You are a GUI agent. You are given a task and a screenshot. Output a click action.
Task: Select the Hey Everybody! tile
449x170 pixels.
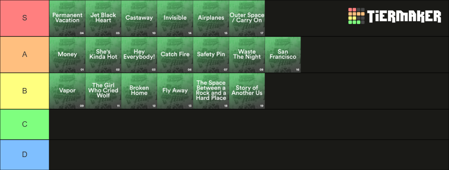[x=139, y=55]
